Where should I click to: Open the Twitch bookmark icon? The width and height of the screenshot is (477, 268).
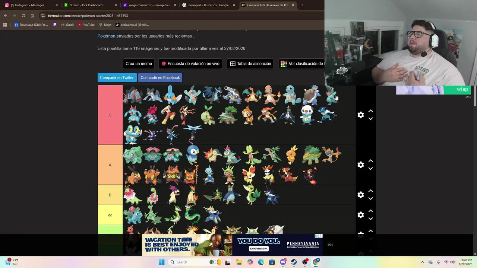[x=55, y=25]
